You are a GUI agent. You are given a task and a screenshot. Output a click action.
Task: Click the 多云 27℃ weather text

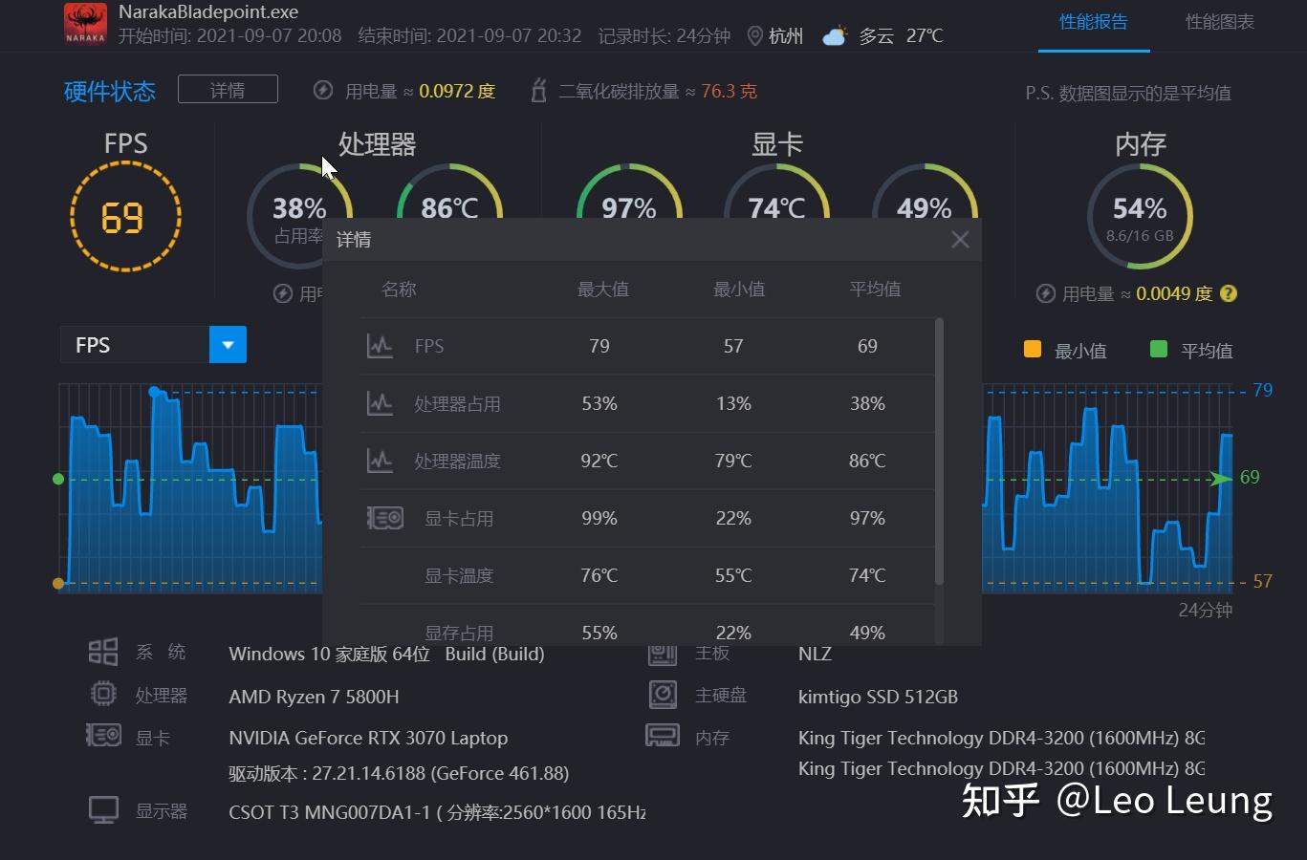coord(901,36)
